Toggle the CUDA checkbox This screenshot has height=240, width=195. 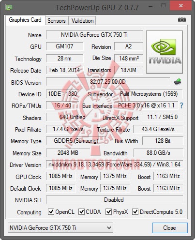coord(81,211)
